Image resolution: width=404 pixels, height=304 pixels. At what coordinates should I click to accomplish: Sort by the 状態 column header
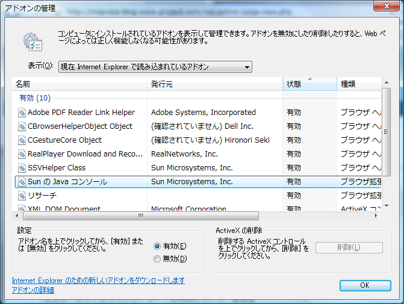point(310,84)
